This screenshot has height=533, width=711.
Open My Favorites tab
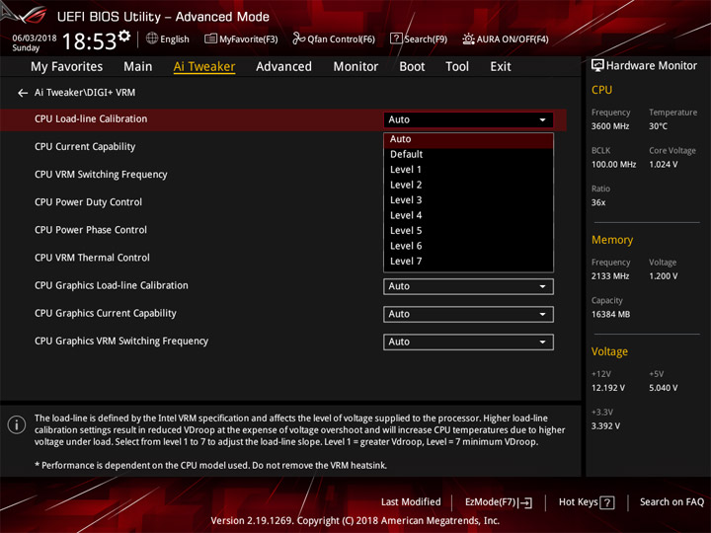tap(67, 67)
